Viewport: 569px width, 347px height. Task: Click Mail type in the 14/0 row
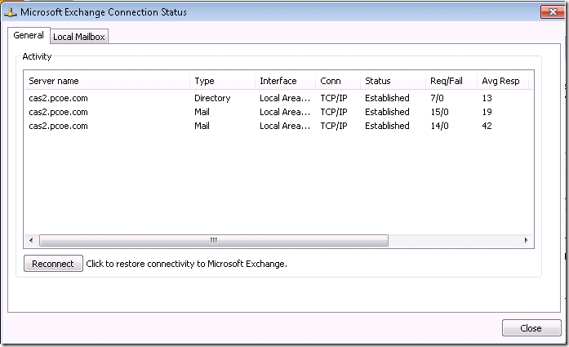click(x=202, y=126)
